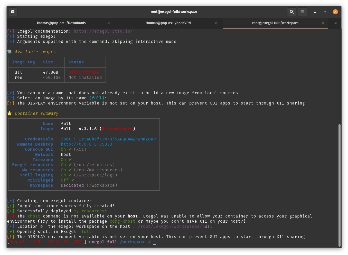Image resolution: width=348 pixels, height=255 pixels.
Task: Click the 'Jun 05, 2025' prompt timestamp
Action: 25,242
